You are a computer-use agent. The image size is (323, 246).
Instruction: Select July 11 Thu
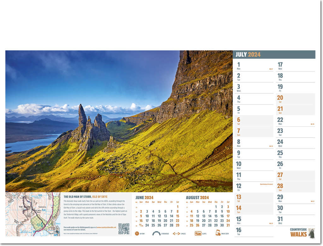pos(254,176)
